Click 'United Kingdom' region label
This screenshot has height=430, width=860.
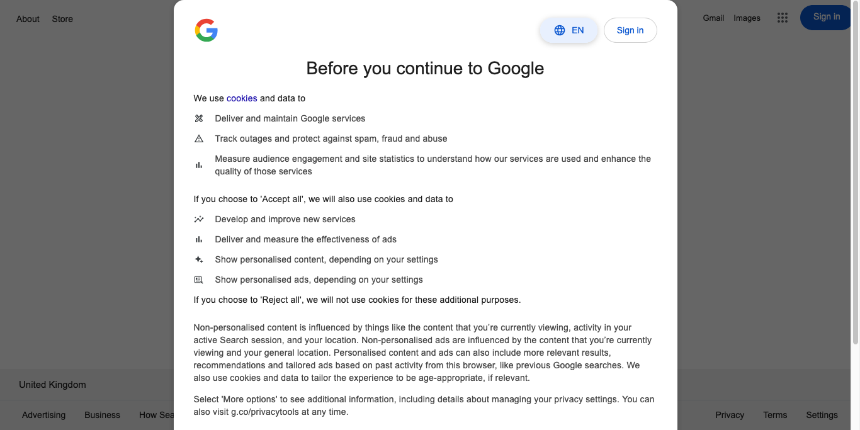pos(52,384)
